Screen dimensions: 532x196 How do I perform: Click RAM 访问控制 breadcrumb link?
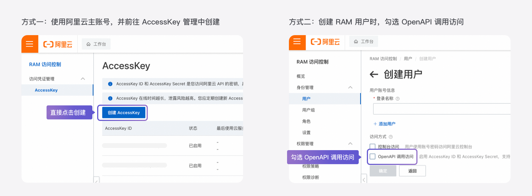[383, 59]
